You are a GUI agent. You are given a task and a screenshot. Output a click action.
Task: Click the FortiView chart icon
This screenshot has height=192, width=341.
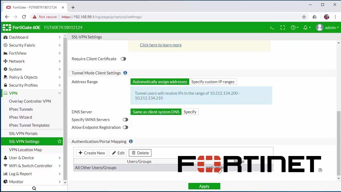(x=5, y=53)
